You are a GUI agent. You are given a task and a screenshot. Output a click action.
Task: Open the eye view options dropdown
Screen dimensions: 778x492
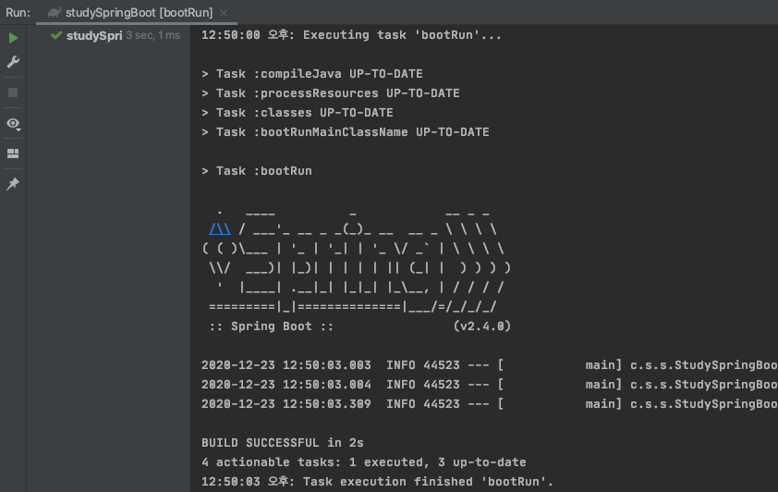pyautogui.click(x=13, y=123)
